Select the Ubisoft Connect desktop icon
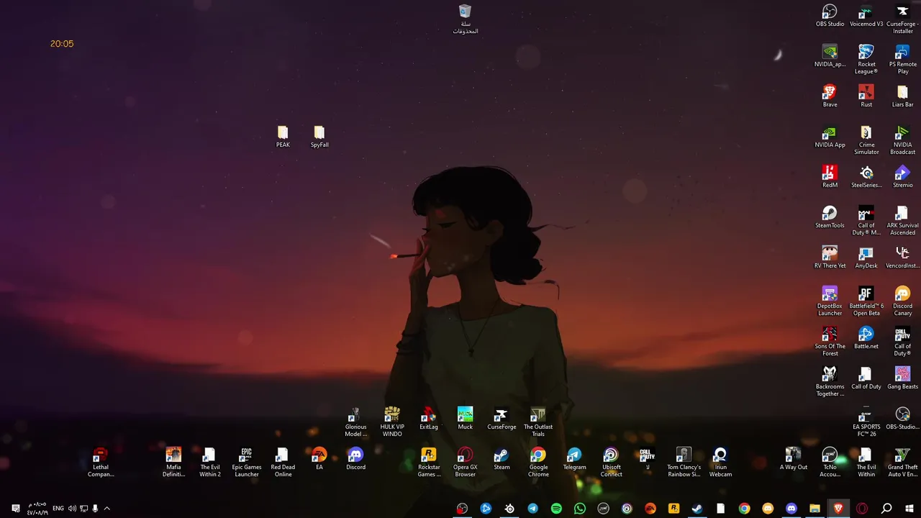 tap(611, 462)
